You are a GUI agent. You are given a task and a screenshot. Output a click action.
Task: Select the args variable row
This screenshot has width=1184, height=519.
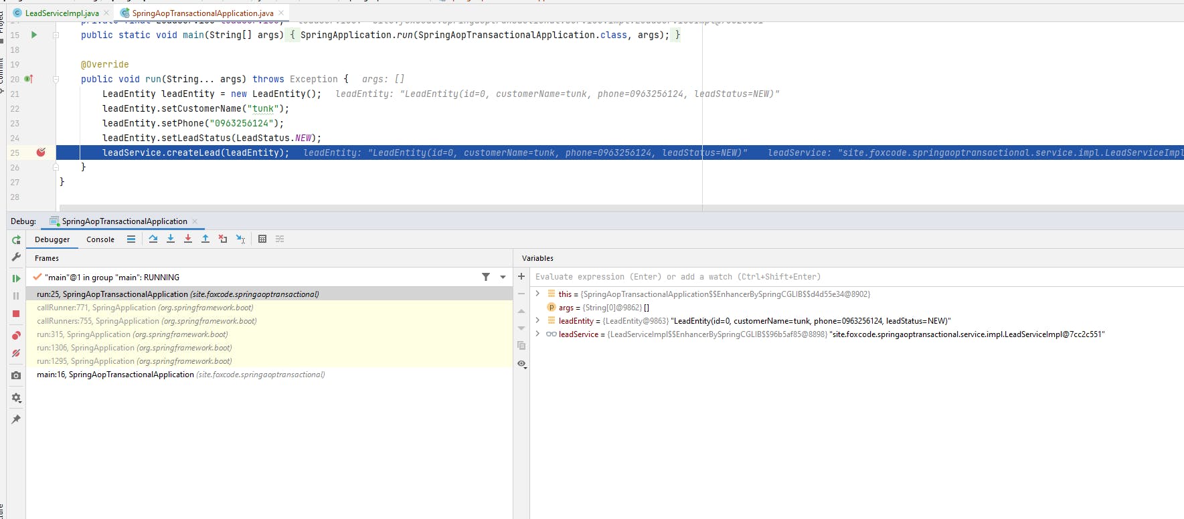tap(857, 308)
